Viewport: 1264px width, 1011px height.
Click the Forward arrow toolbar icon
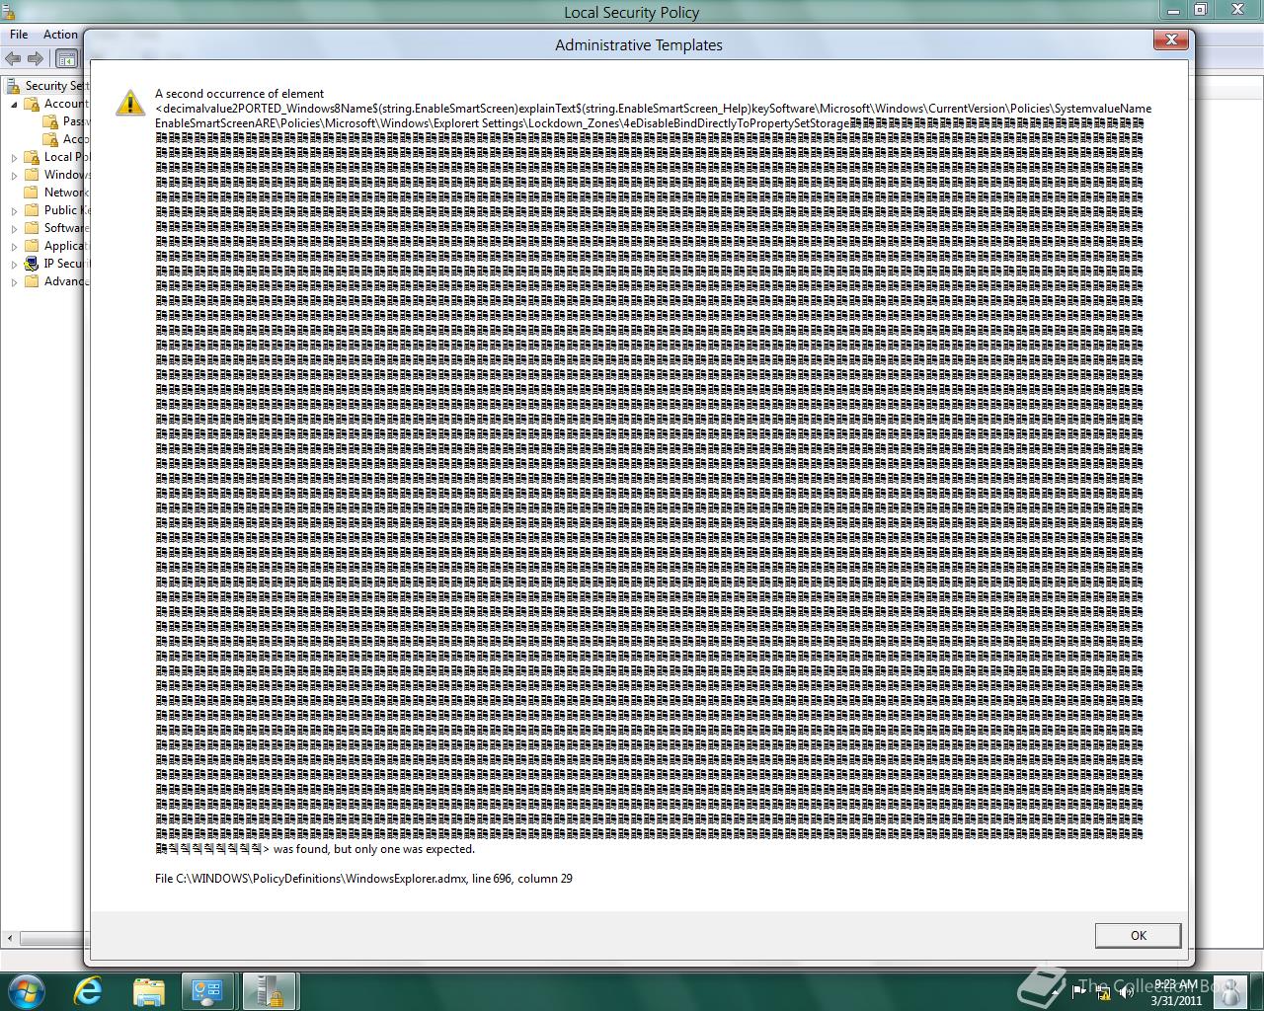[x=36, y=59]
